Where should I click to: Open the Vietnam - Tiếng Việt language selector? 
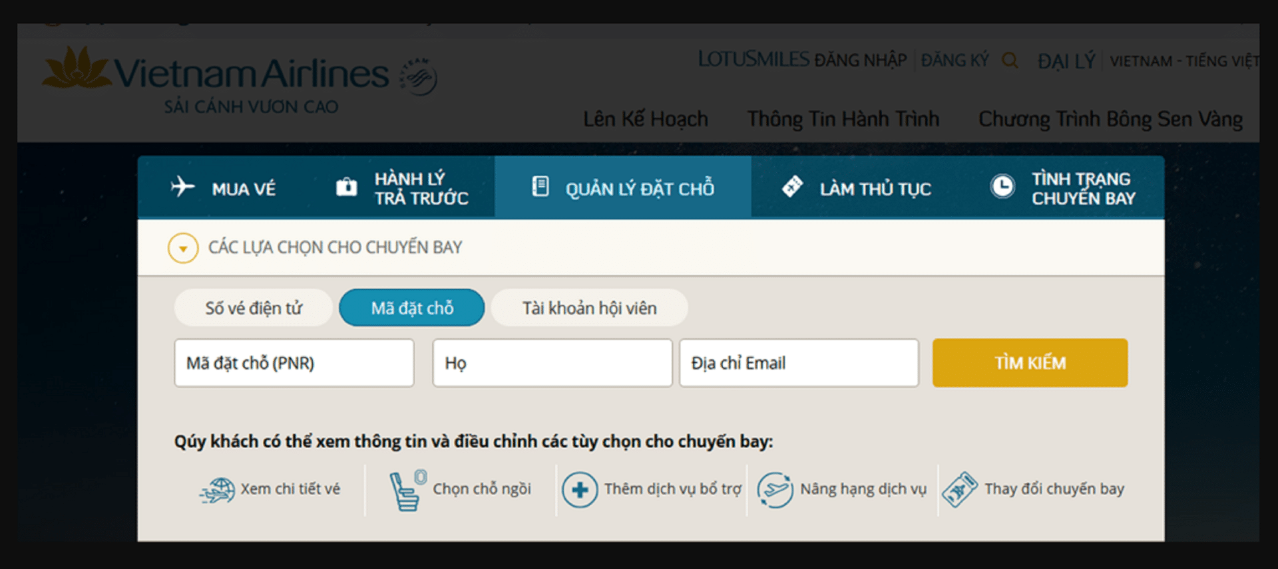pyautogui.click(x=1183, y=61)
